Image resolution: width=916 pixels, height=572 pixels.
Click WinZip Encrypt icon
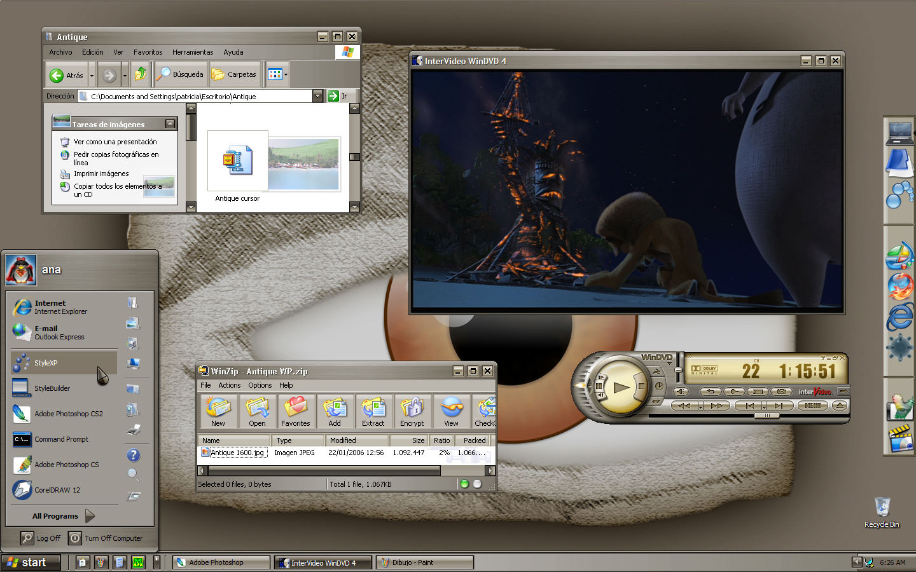pos(412,411)
